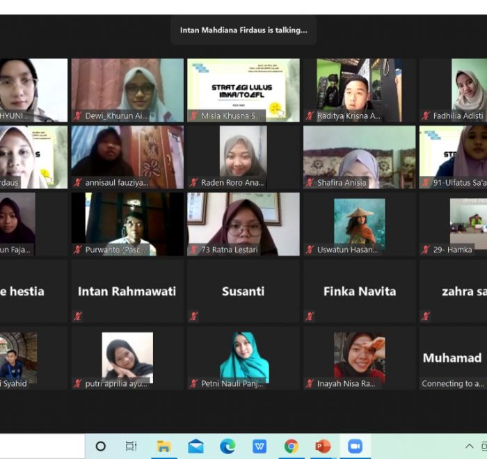This screenshot has width=487, height=459.
Task: Click muted mic icon on Intan Rahmawati tile
Action: (x=78, y=316)
